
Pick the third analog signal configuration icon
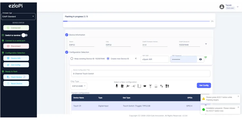pos(128,86)
